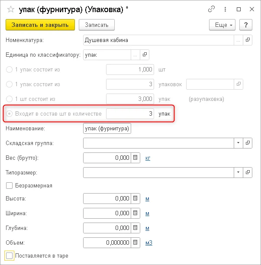Open calculator for Вес (брутто)

pos(135,158)
